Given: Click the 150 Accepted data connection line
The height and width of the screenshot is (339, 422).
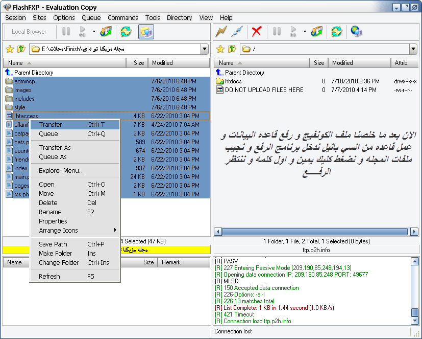Looking at the screenshot, I should (257, 288).
